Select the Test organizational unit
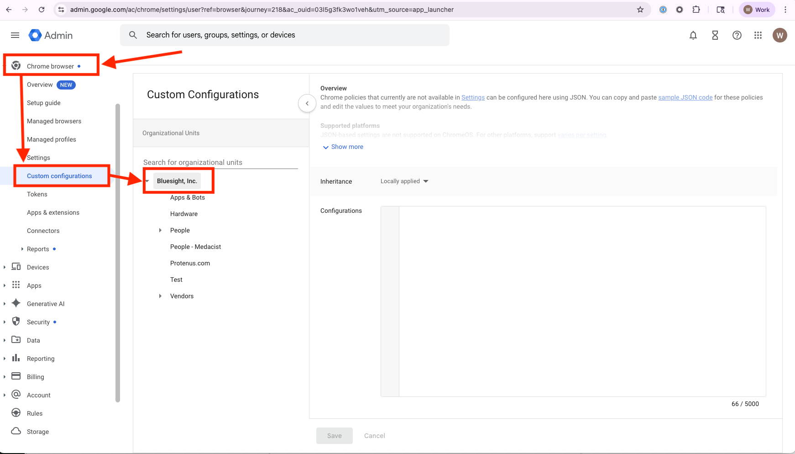The height and width of the screenshot is (454, 795). (x=176, y=280)
